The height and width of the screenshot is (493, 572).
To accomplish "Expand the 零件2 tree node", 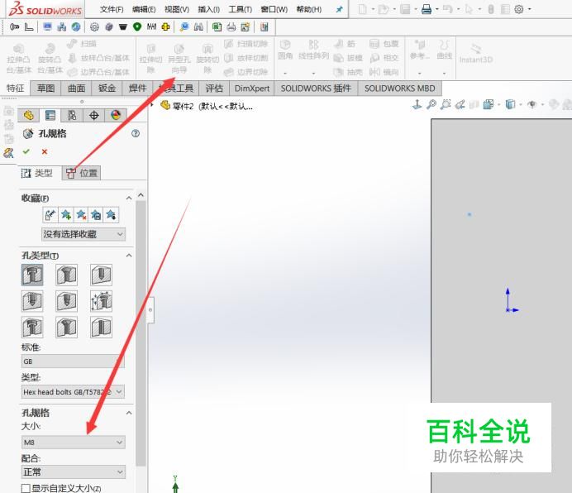I will pyautogui.click(x=152, y=105).
